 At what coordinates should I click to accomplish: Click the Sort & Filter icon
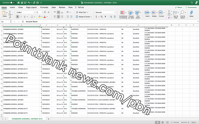coord(176,14)
